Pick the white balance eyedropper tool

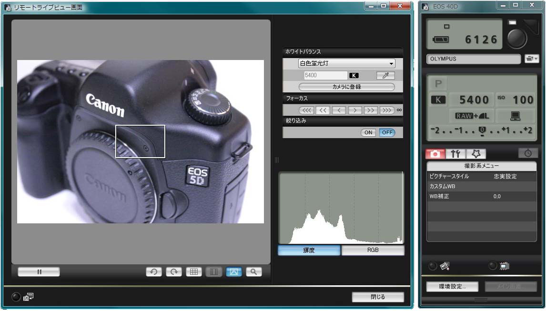click(385, 75)
